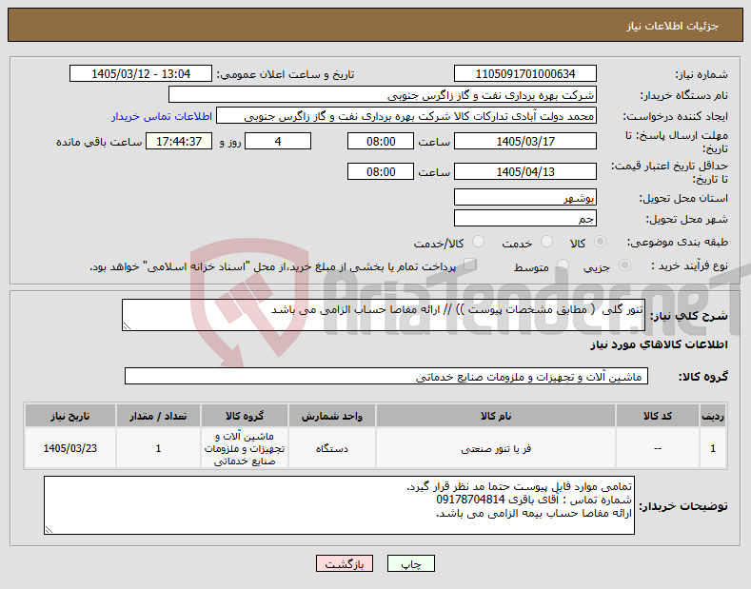Viewport: 751px width, 589px height.
Task: Click the announcement date field 1405/03/12 - 13:04
Action: pyautogui.click(x=141, y=74)
